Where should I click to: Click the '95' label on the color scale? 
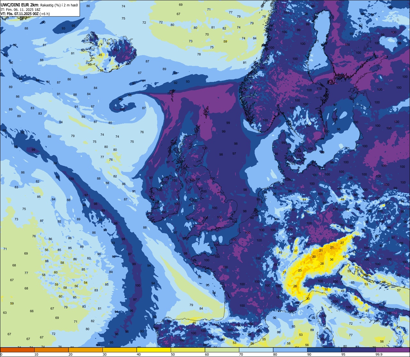tap(343, 354)
